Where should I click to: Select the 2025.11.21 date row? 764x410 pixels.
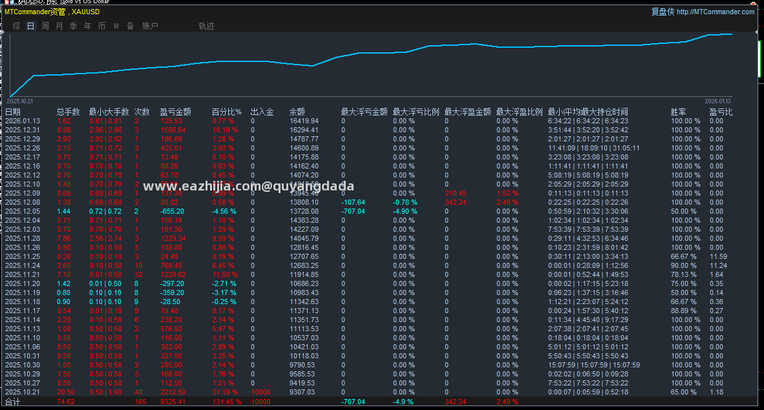[x=23, y=274]
